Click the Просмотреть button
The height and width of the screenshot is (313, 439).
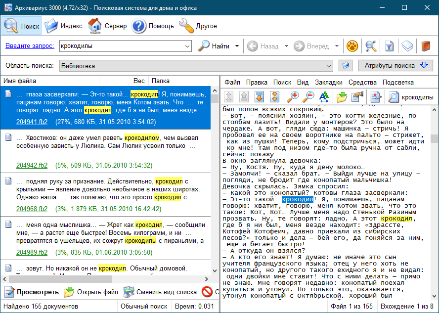[32, 292]
